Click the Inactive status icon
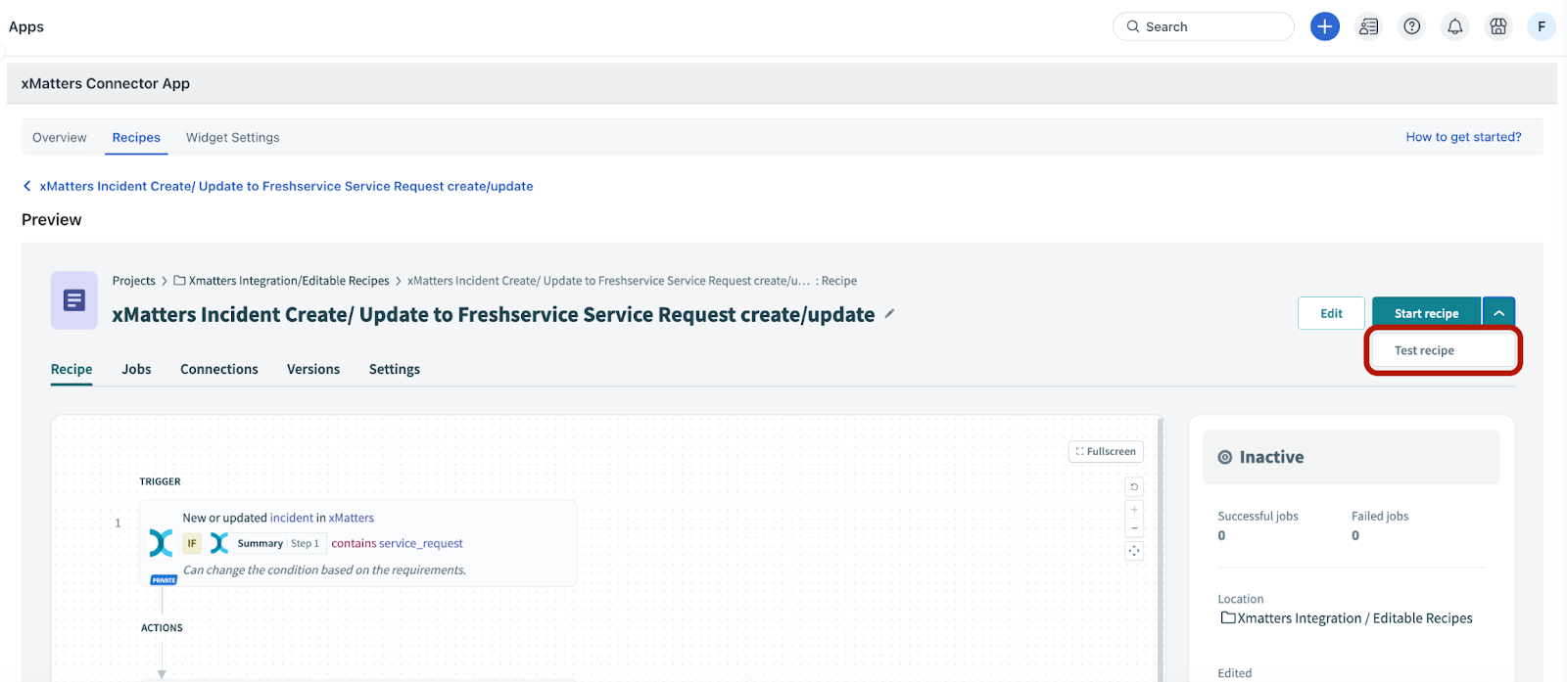 click(x=1224, y=457)
